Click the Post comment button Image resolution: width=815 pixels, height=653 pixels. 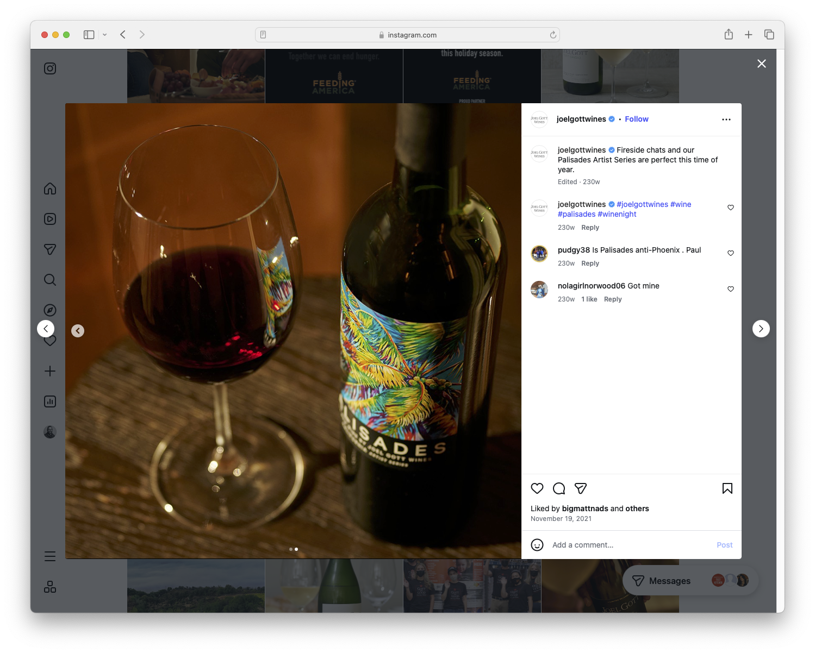click(725, 545)
